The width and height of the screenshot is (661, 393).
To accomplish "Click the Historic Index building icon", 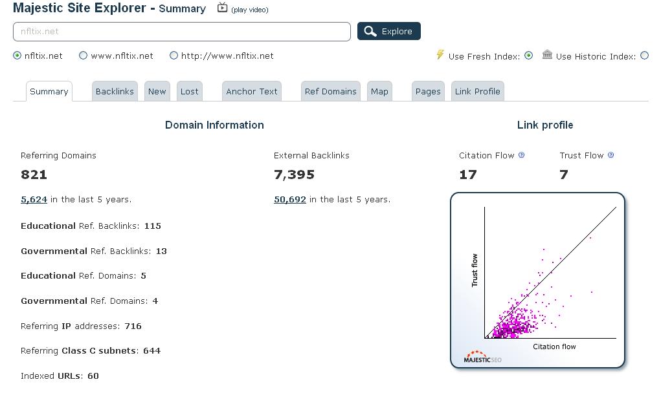I will click(547, 55).
